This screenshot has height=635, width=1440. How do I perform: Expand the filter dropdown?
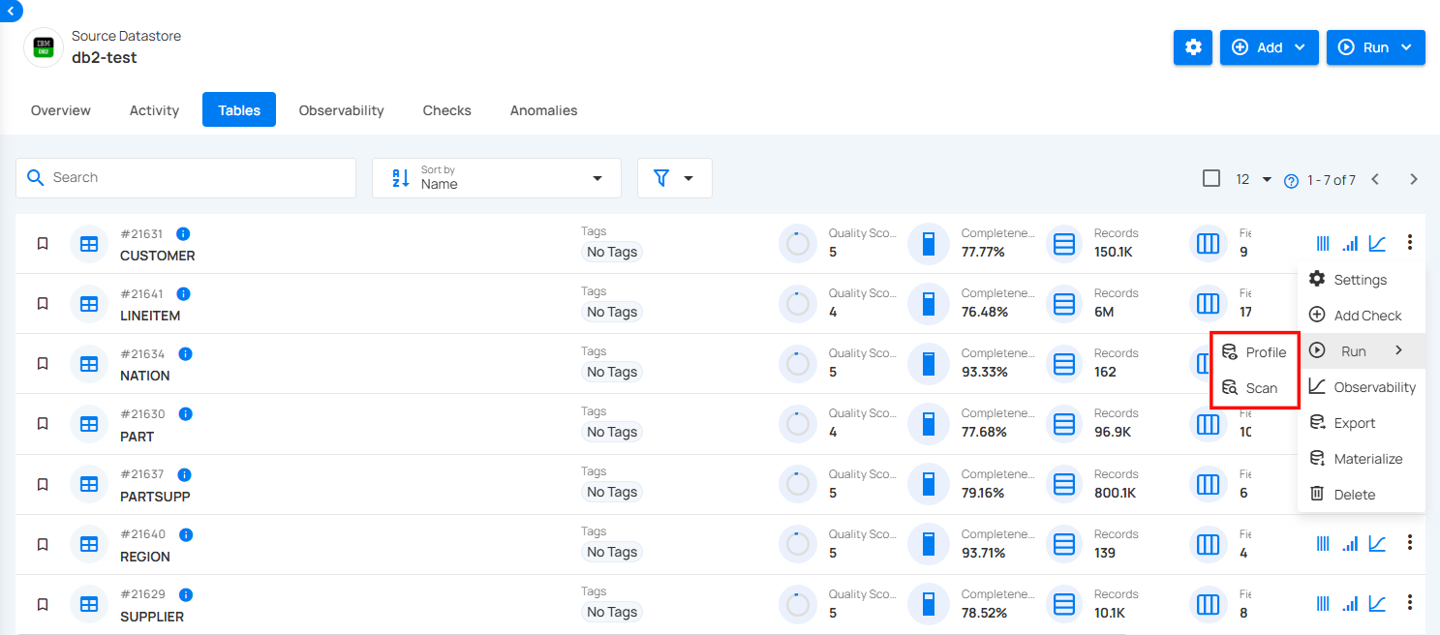pyautogui.click(x=674, y=178)
